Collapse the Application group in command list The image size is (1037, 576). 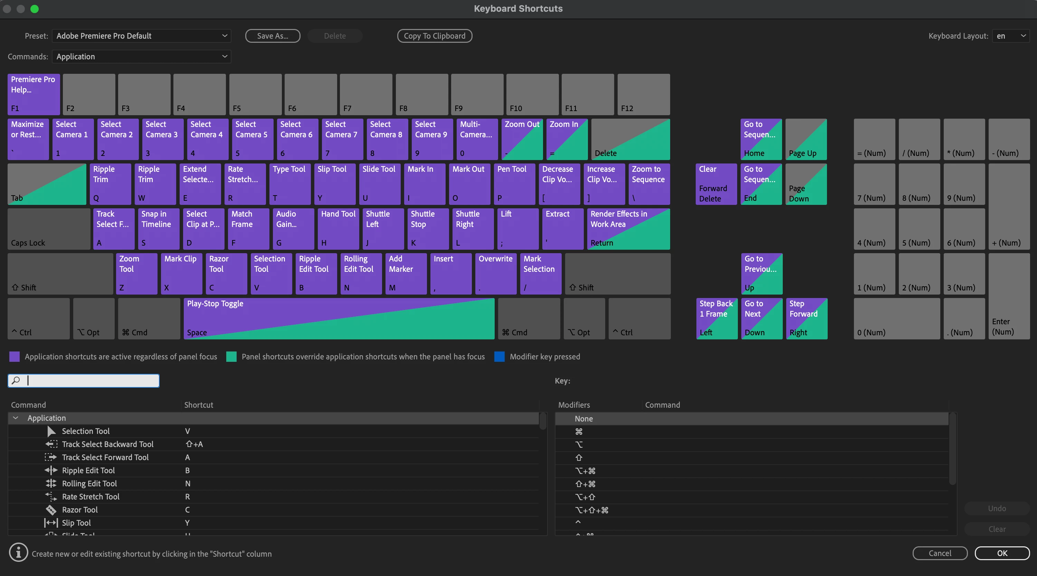coord(16,418)
